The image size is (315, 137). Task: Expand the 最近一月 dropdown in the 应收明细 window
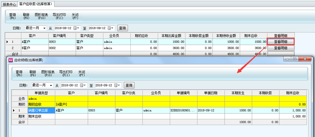coord(50,85)
